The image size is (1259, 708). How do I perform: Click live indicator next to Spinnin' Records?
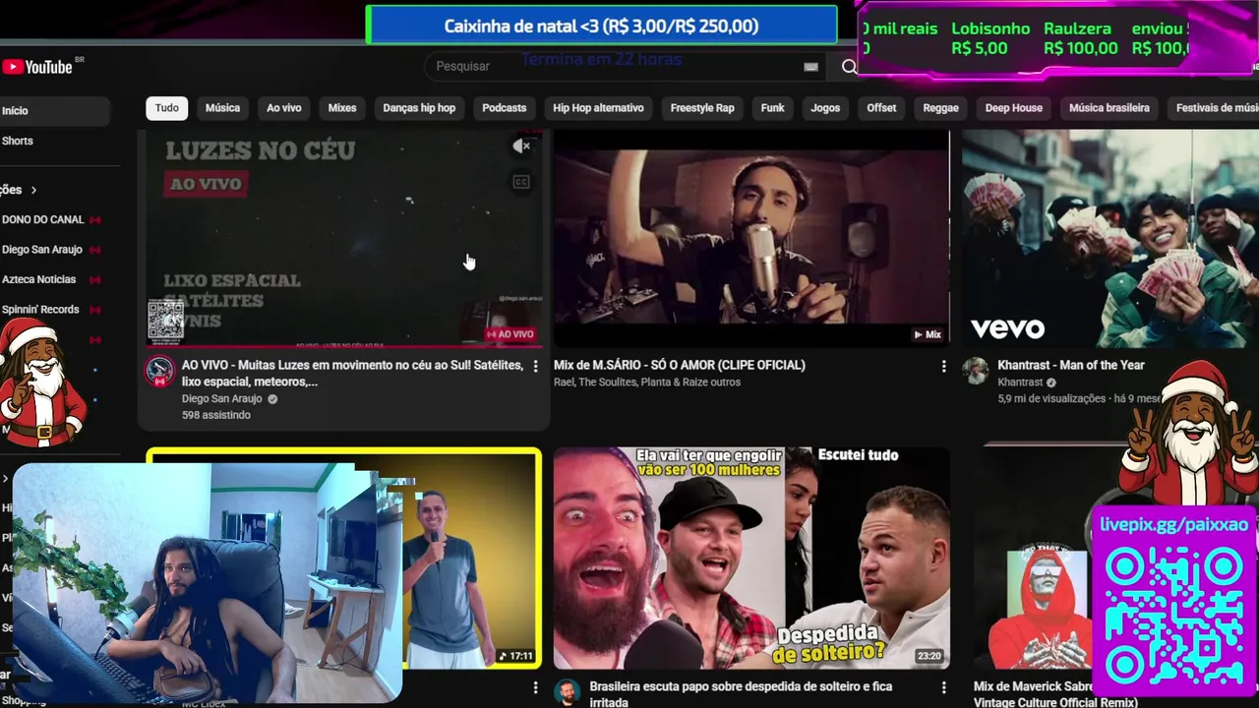pyautogui.click(x=94, y=310)
